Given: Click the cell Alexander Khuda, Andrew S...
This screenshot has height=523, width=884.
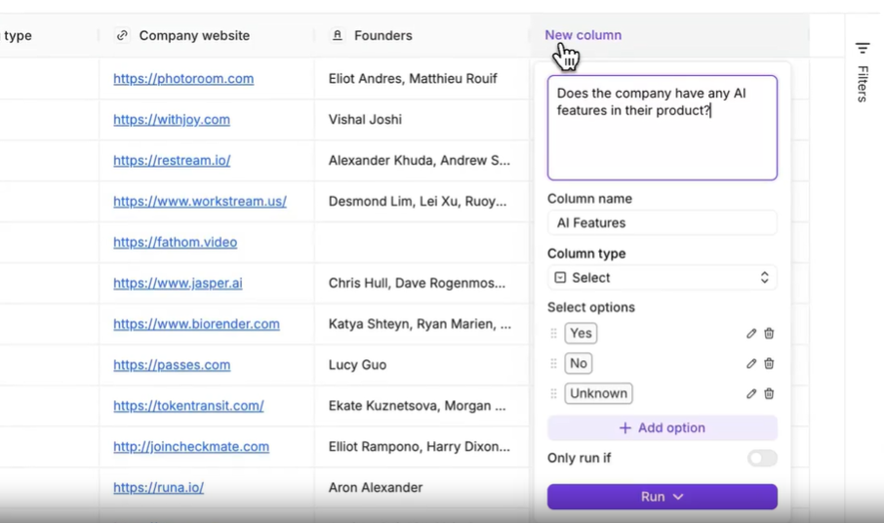Looking at the screenshot, I should (422, 161).
